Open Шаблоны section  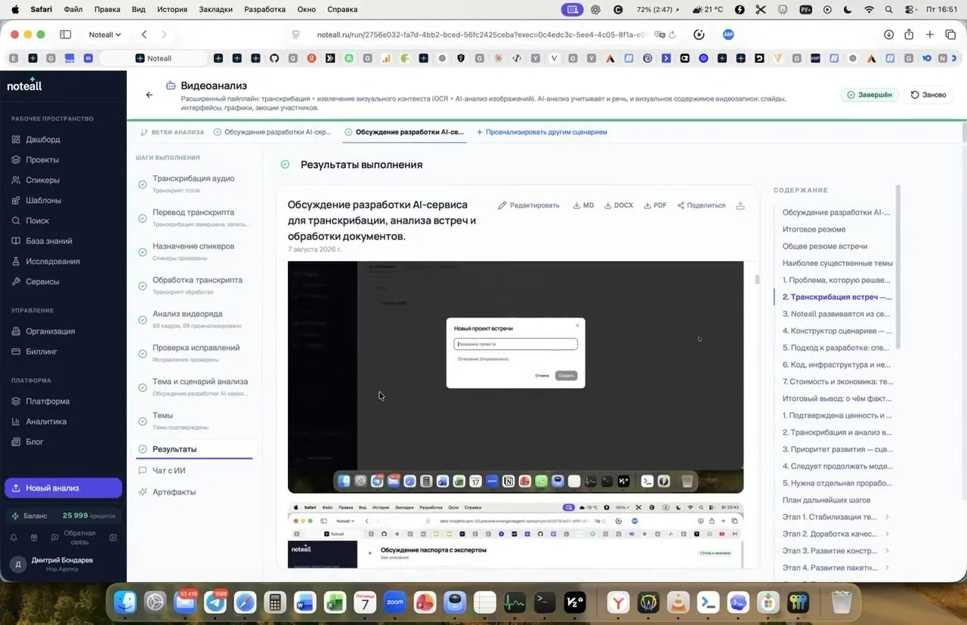pos(43,201)
